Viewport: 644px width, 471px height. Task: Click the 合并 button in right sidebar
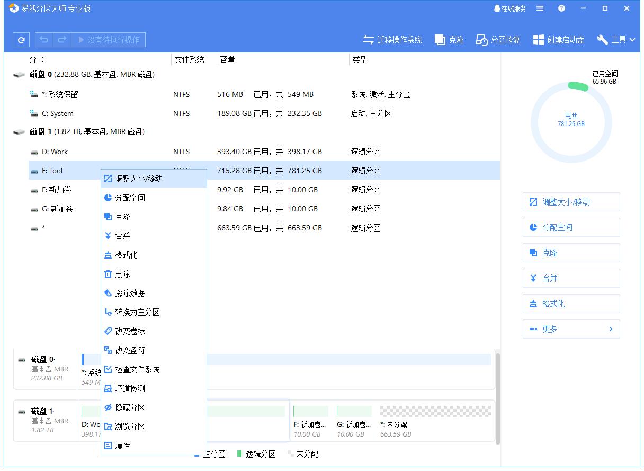(x=571, y=278)
